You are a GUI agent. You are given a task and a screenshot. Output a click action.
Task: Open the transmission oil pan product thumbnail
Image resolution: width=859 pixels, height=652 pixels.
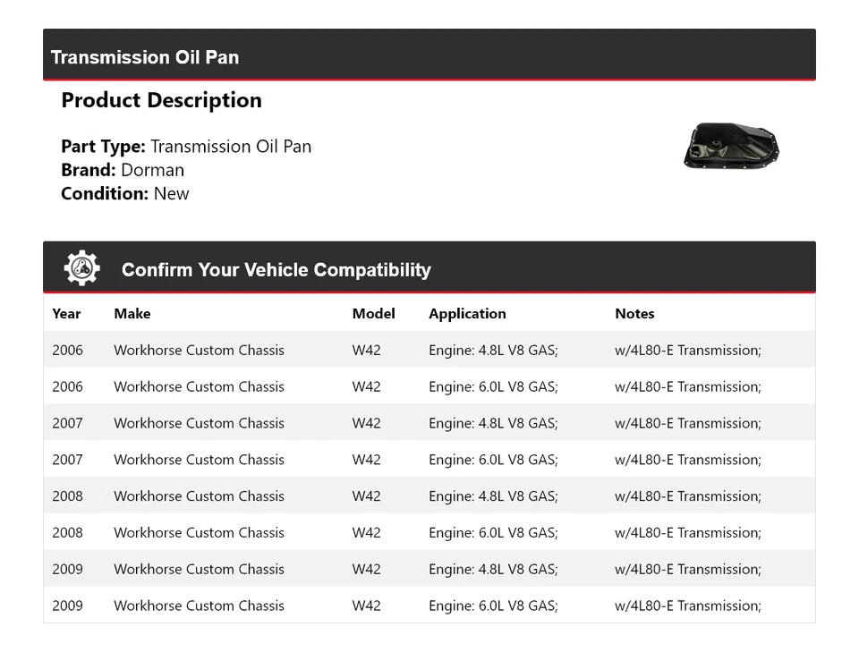click(732, 146)
